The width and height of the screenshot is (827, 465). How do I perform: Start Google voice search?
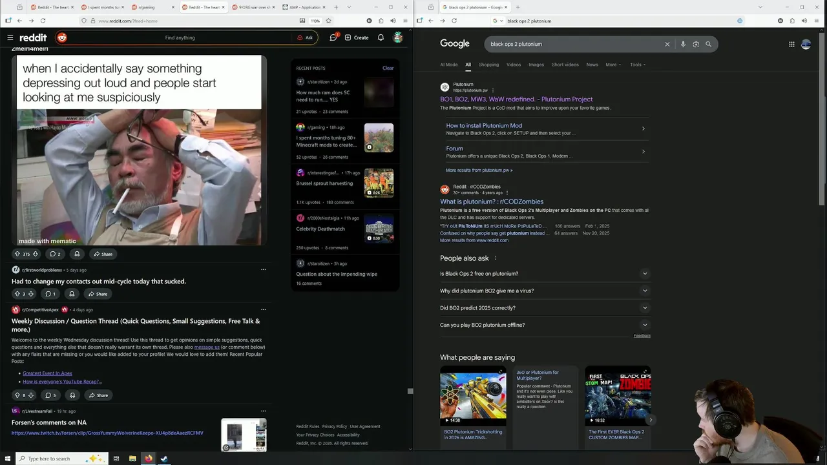683,44
